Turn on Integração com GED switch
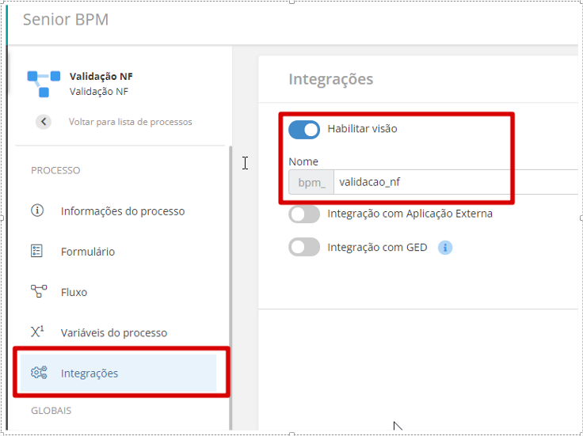Screen dimensions: 583x436 coord(304,248)
